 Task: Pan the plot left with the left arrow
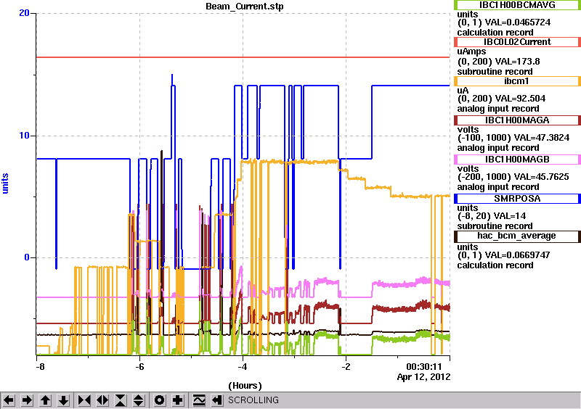click(9, 400)
